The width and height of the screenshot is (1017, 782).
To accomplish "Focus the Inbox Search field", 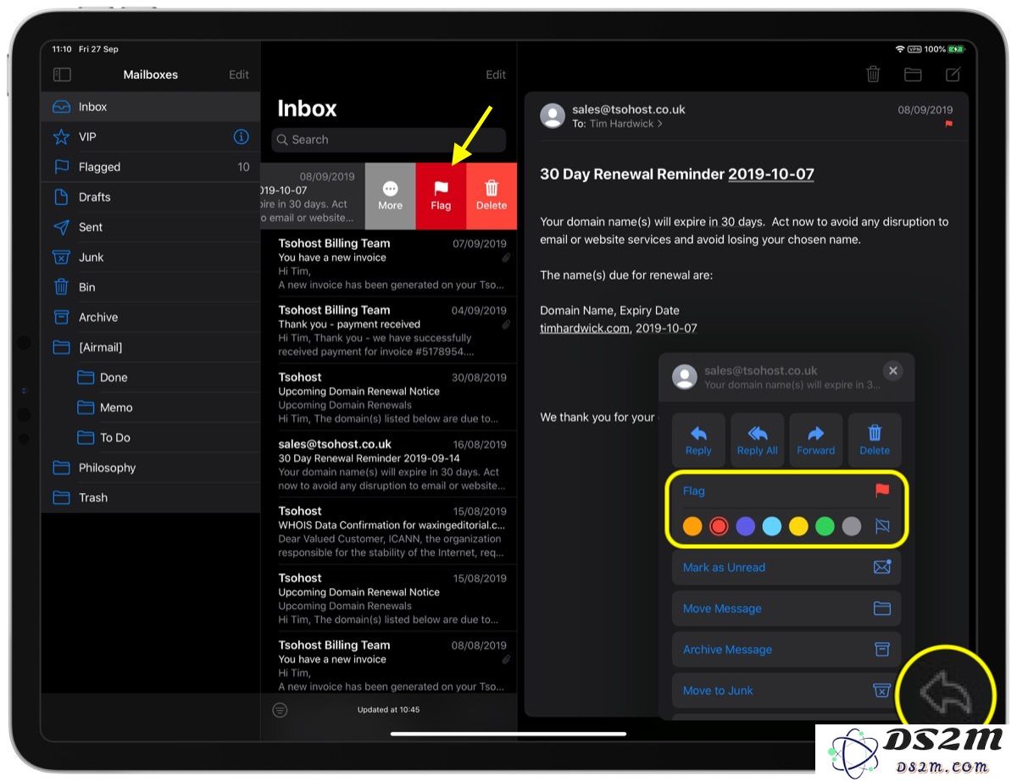I will (389, 140).
